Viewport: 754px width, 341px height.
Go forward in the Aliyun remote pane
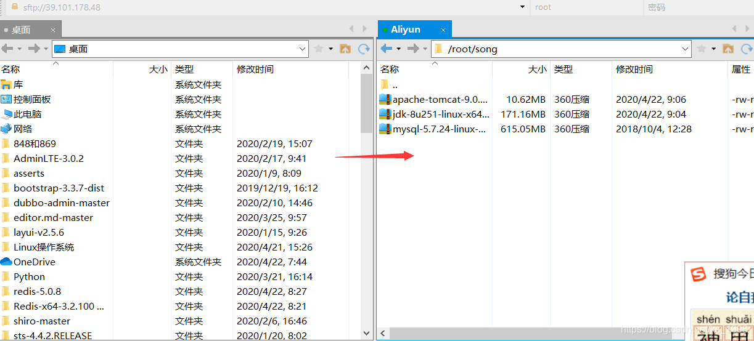[x=413, y=49]
